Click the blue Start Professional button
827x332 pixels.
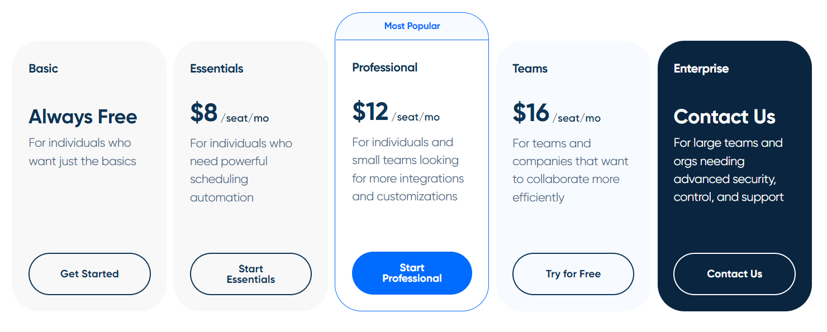[x=412, y=273]
